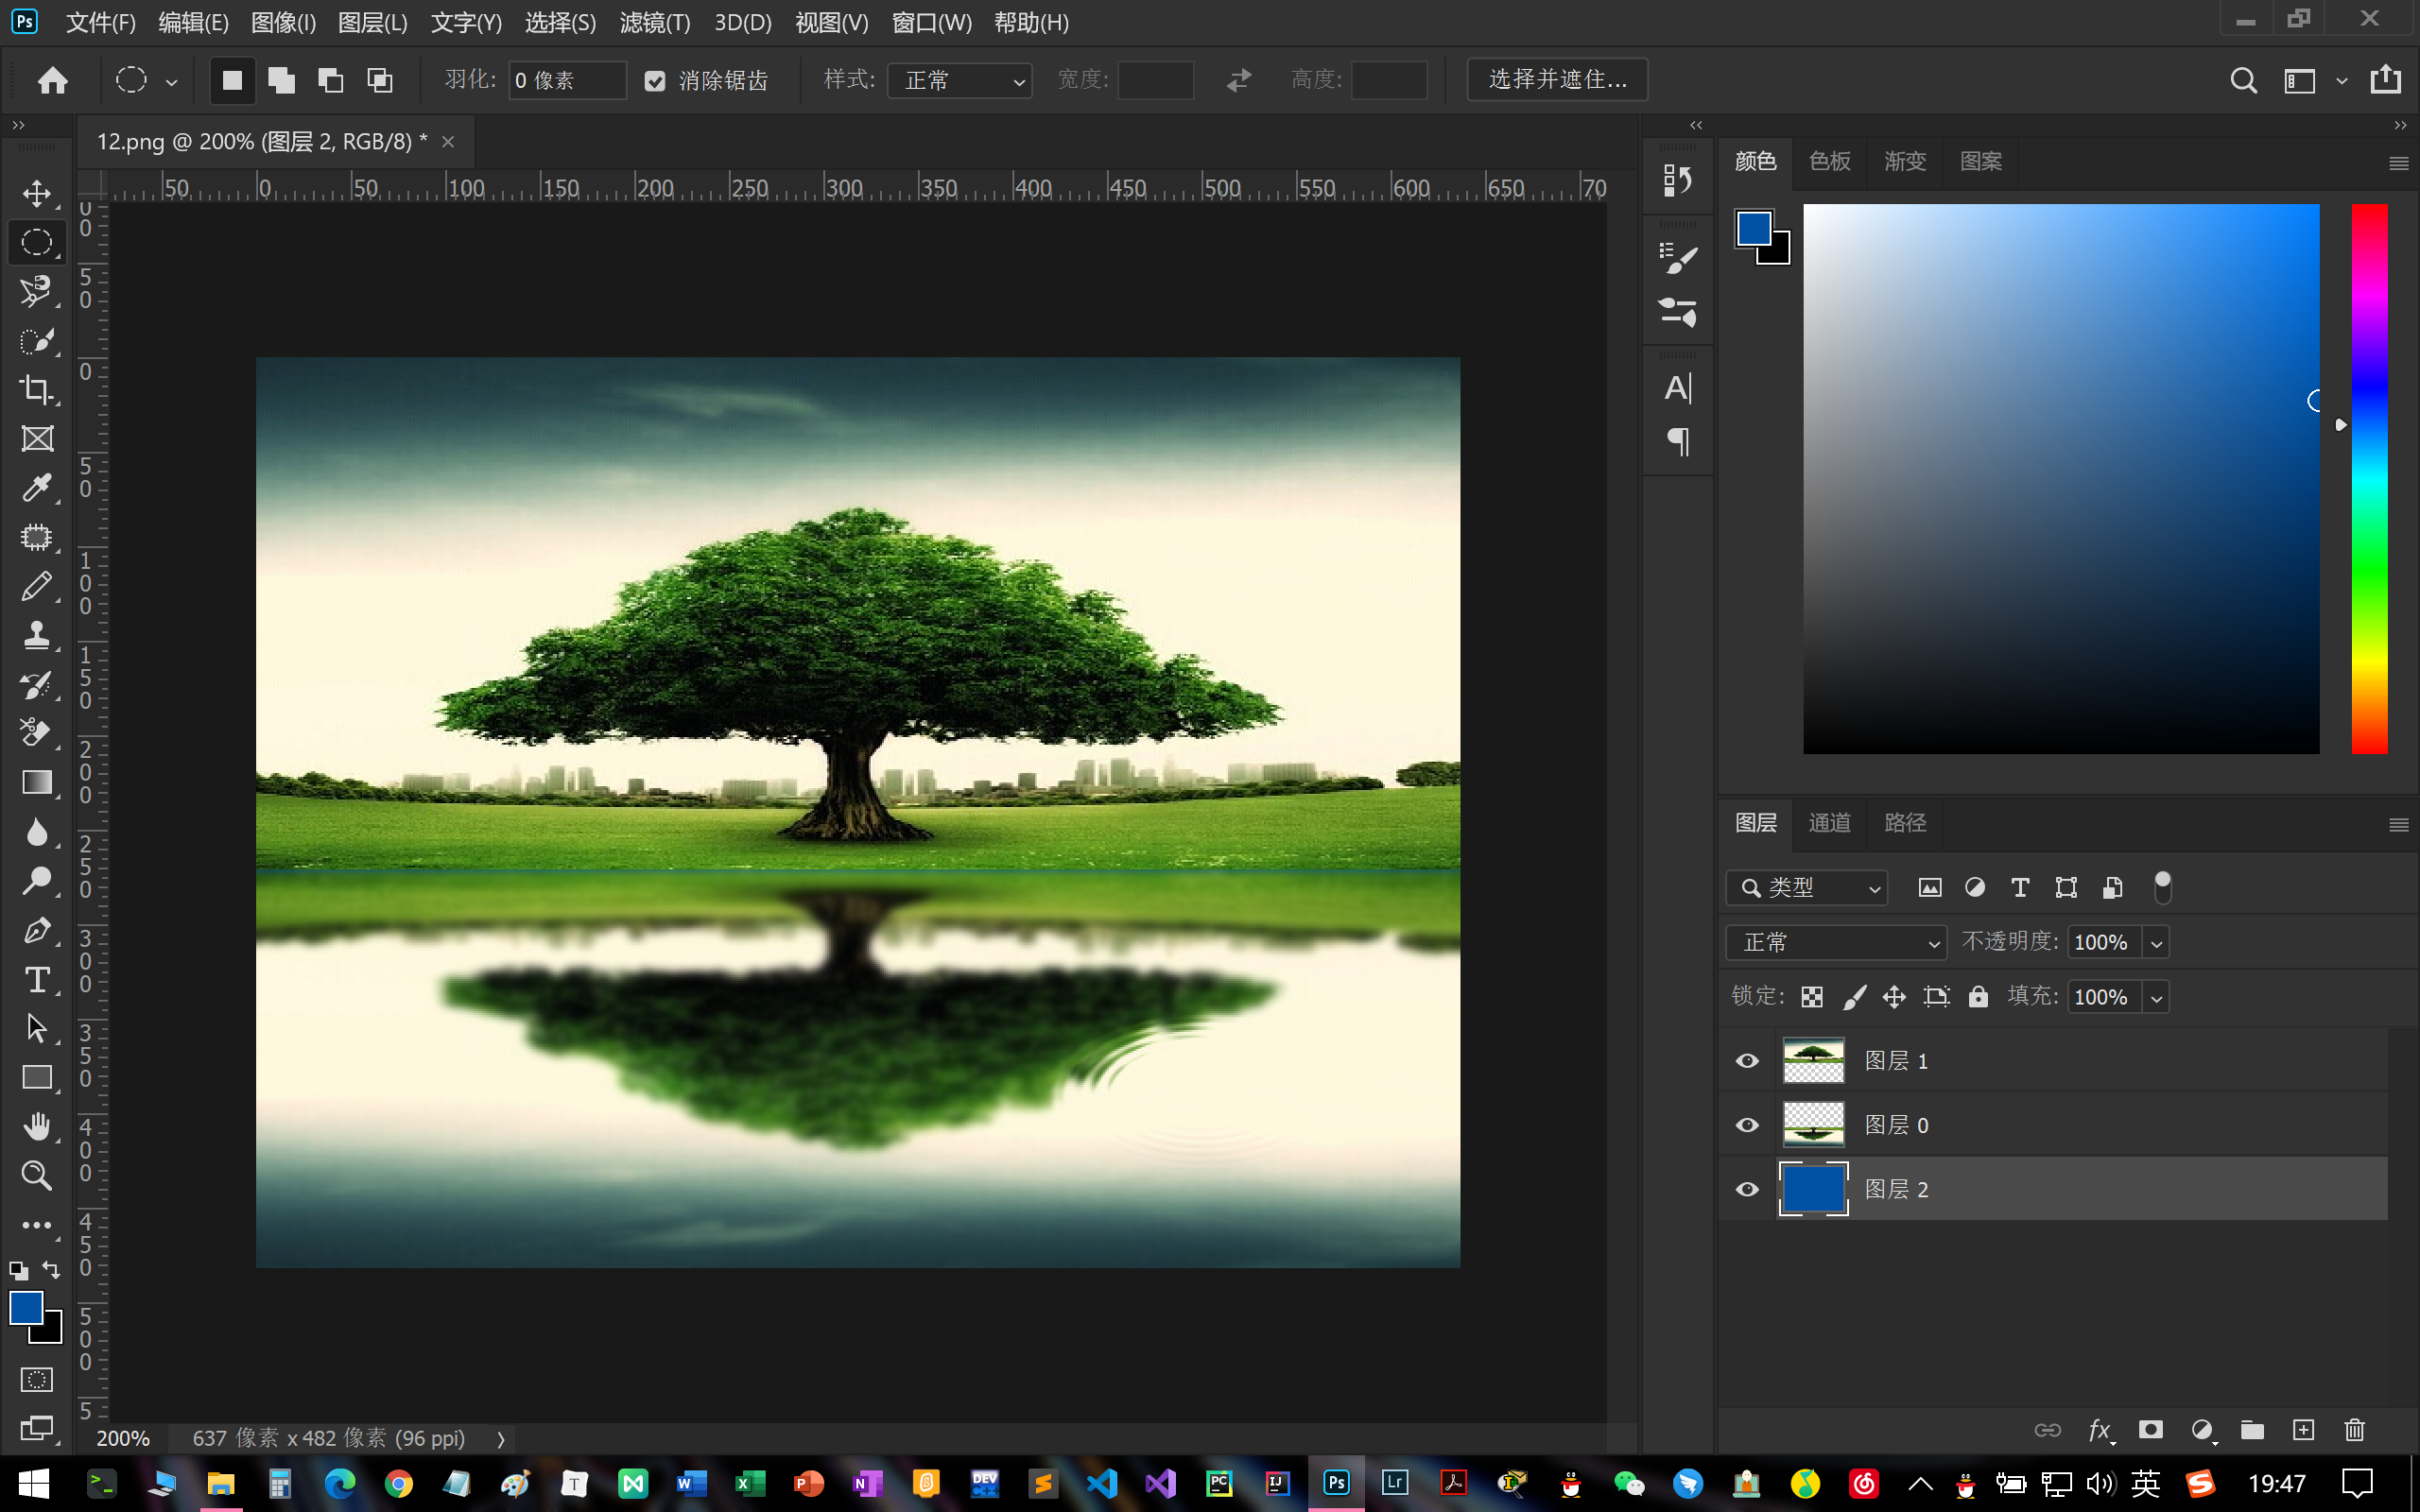Toggle Quick Mask mode
This screenshot has width=2420, height=1512.
coord(37,1380)
